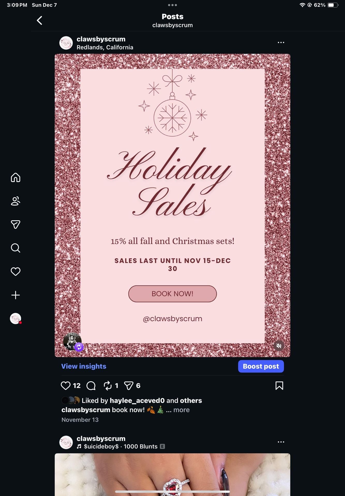Open direct messages from the sidebar

[16, 224]
